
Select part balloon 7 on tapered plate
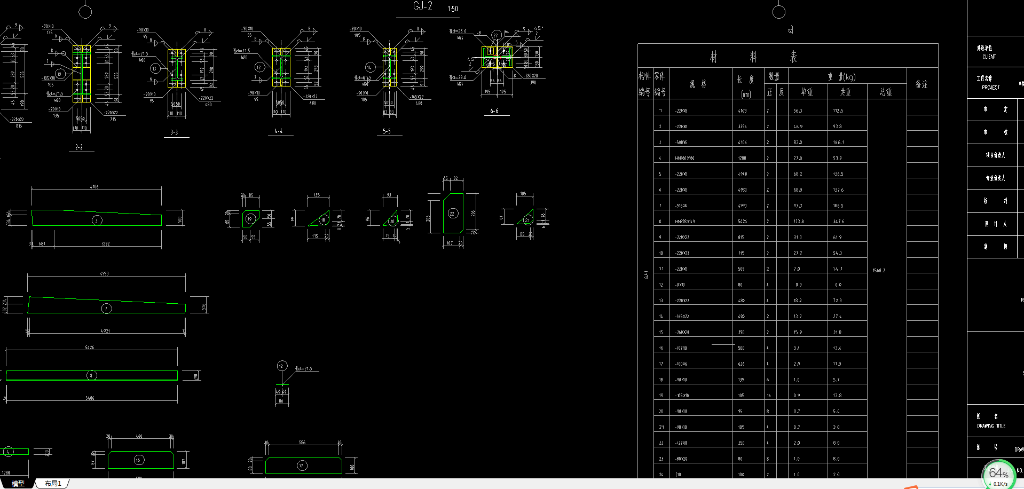[x=106, y=308]
